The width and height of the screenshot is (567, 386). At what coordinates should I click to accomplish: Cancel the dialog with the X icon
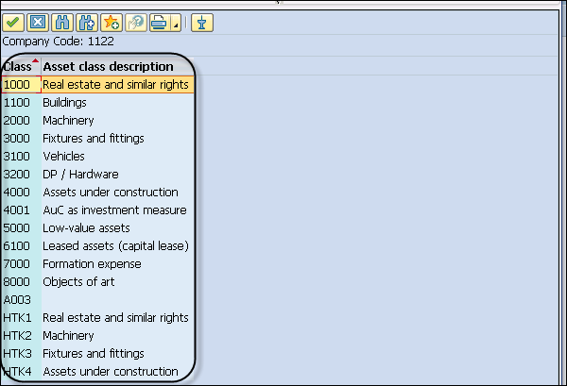tap(38, 23)
